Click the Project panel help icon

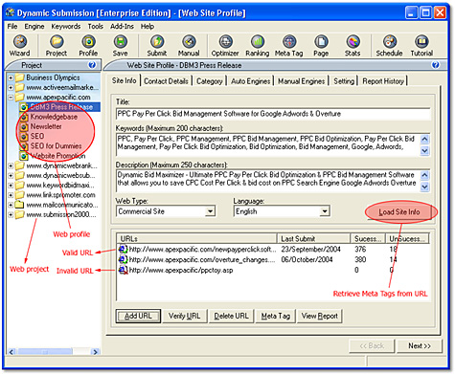click(92, 65)
